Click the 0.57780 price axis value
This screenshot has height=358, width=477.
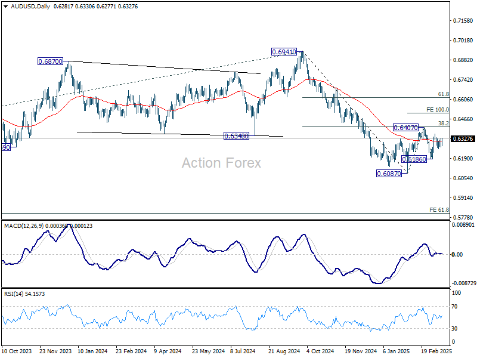(x=463, y=217)
